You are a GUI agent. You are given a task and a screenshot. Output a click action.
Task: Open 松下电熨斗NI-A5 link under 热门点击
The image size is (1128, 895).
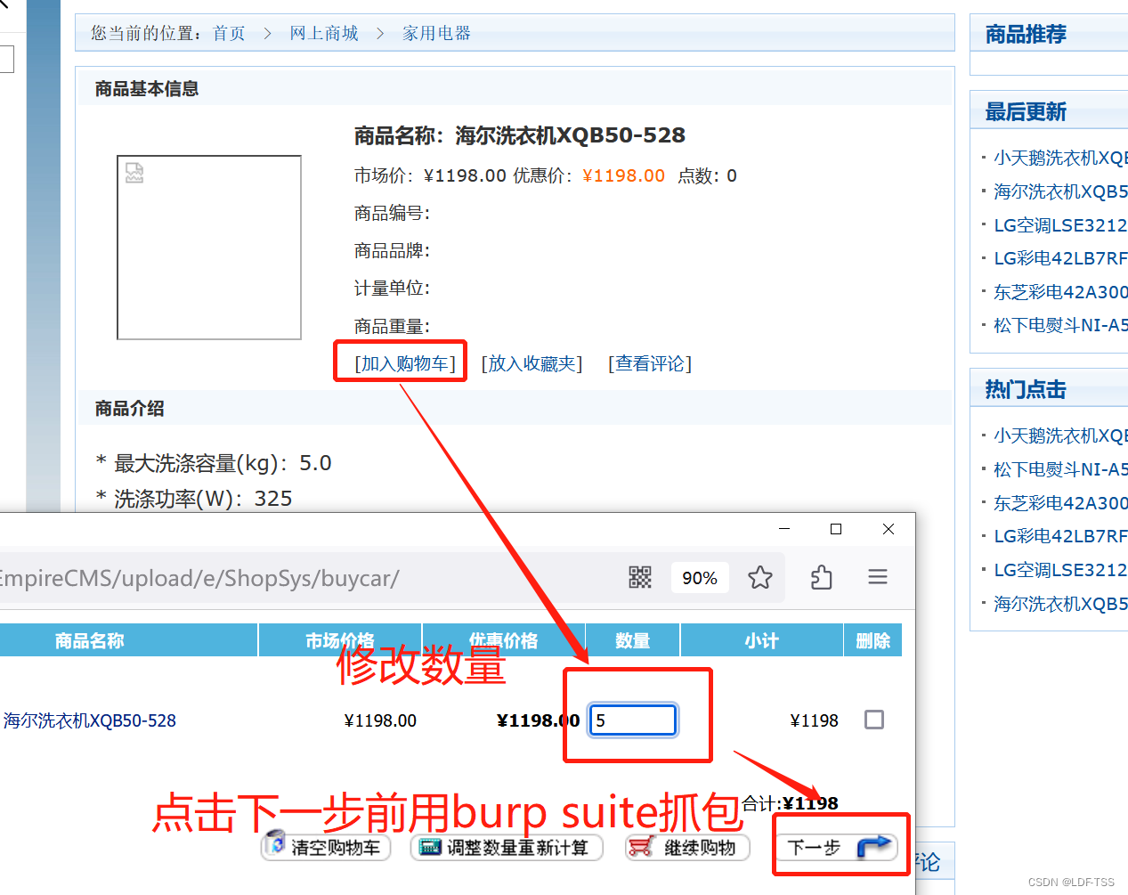coord(1060,469)
